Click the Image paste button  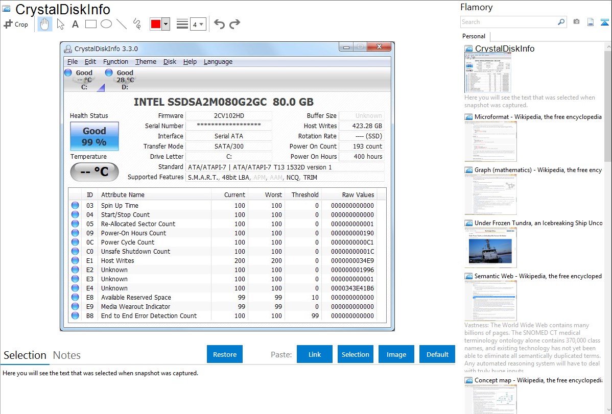click(x=396, y=354)
